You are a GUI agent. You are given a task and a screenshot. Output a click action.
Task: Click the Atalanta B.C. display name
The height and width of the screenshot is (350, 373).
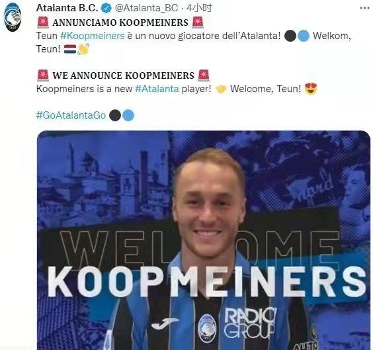[67, 8]
